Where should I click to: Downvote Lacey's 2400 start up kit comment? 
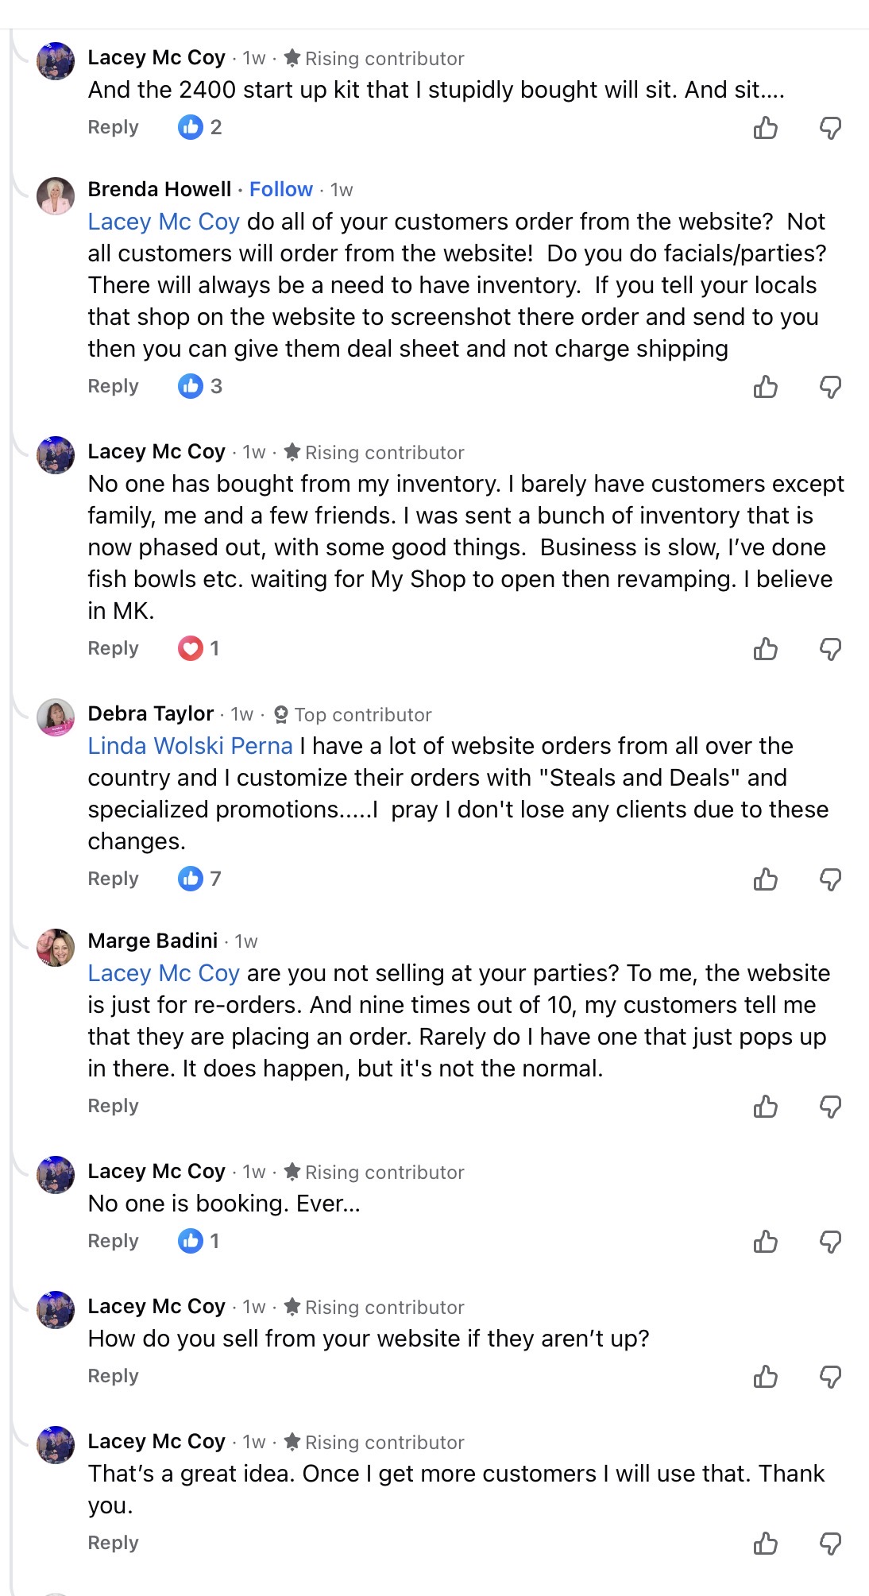tap(830, 128)
